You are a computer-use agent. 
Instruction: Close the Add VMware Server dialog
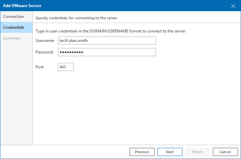click(x=233, y=6)
